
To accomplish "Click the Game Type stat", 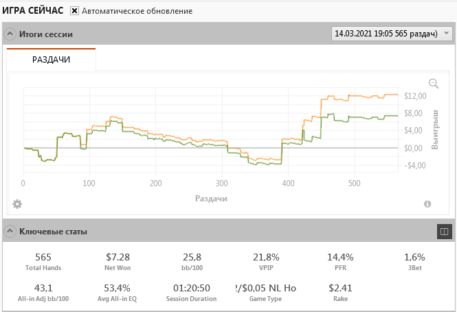I will click(265, 293).
